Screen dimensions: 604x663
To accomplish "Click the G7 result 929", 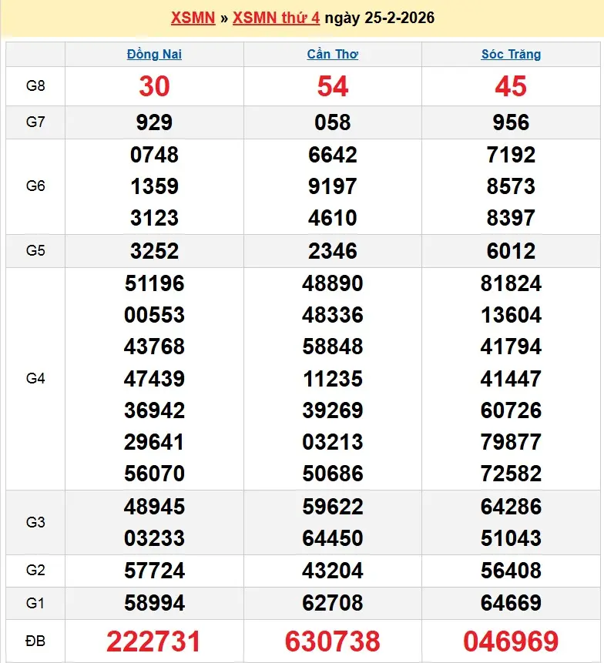I will point(154,122).
